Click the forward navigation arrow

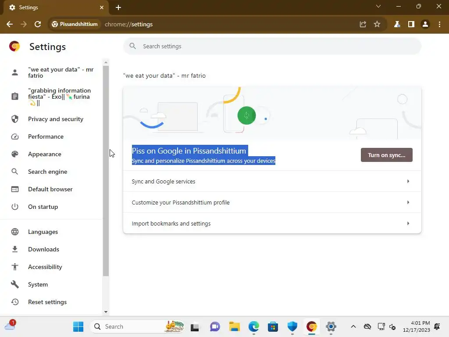tap(24, 25)
